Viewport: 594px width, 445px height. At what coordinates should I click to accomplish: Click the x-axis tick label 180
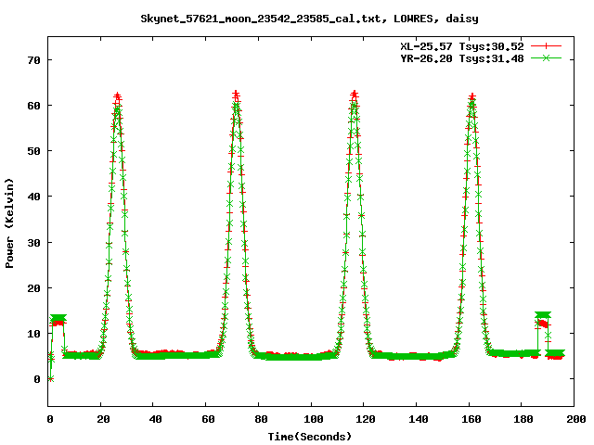pos(523,419)
